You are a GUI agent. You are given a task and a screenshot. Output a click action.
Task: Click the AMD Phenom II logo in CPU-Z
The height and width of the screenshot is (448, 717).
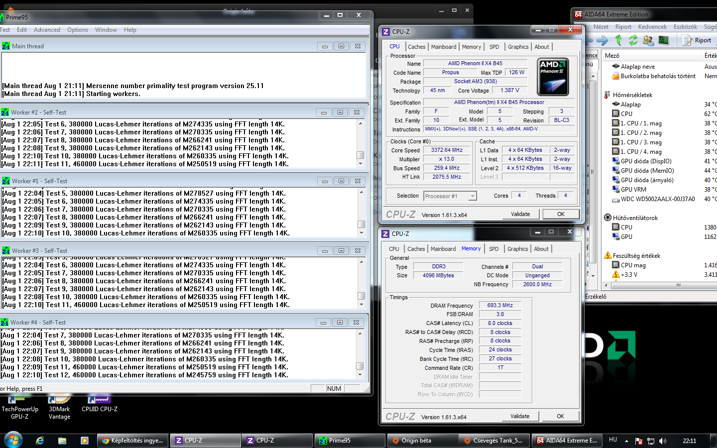coord(553,77)
